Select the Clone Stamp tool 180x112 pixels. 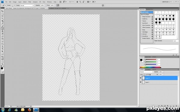coord(2,31)
